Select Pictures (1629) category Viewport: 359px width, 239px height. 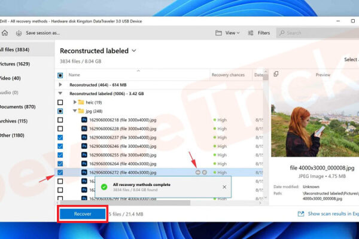(15, 64)
